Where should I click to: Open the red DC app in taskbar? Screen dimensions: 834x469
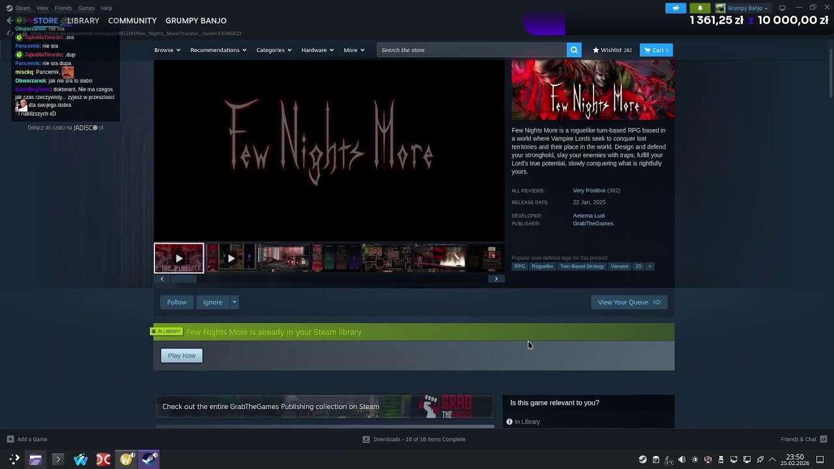click(103, 459)
